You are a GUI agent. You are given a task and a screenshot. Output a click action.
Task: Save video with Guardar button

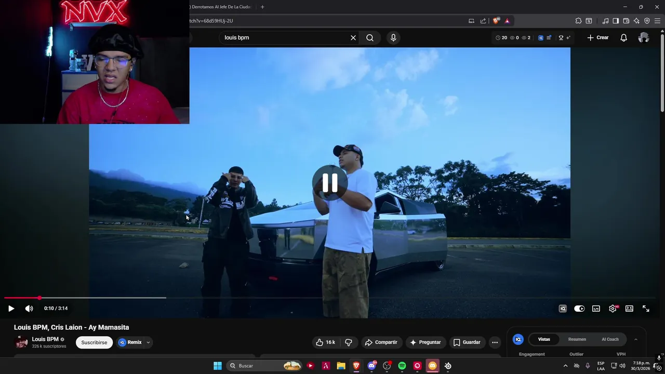[467, 342]
